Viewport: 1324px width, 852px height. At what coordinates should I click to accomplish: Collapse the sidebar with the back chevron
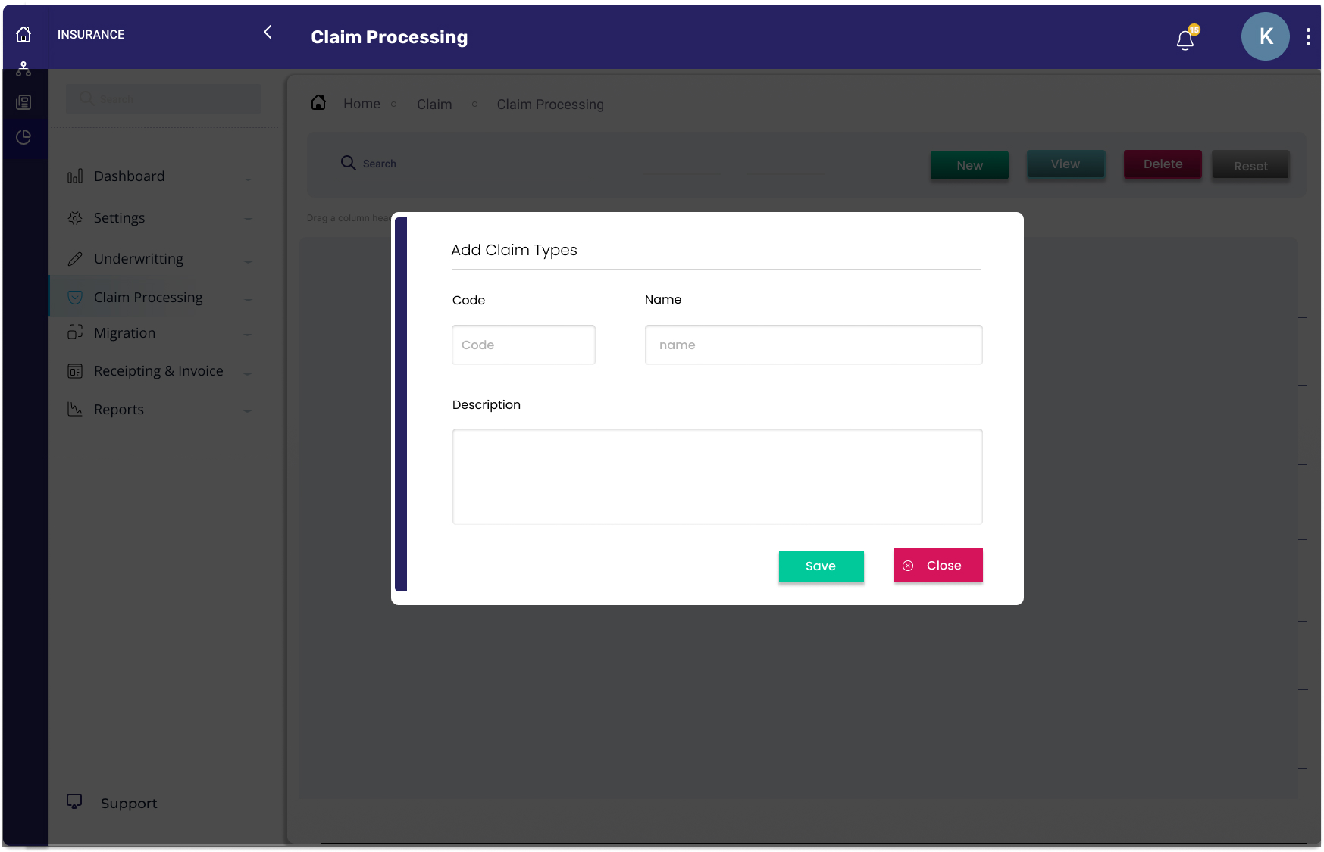coord(268,33)
